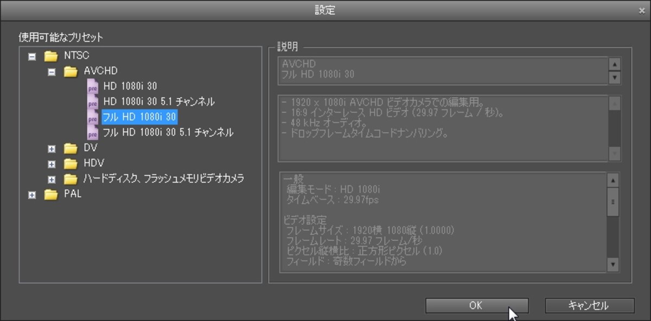
Task: Select the HD 1080i 30 5.1 チャンネル preset
Action: [159, 101]
